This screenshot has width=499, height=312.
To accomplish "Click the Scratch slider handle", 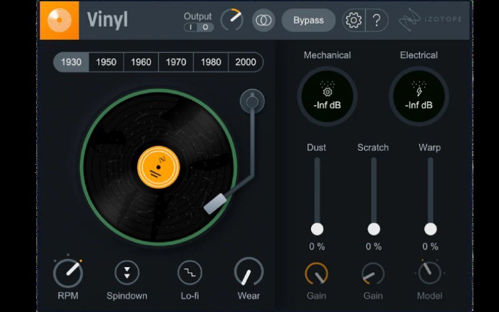I will [373, 229].
